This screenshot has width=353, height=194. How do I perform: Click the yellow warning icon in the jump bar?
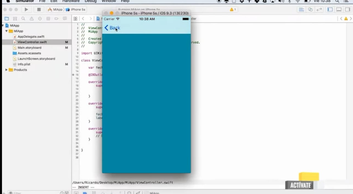346,19
